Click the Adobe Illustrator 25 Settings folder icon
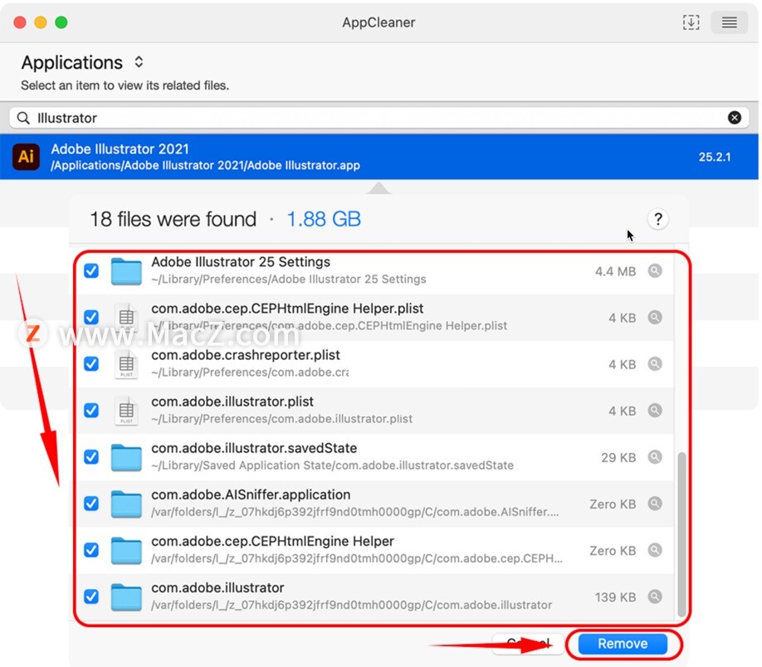The height and width of the screenshot is (667, 762). 126,271
